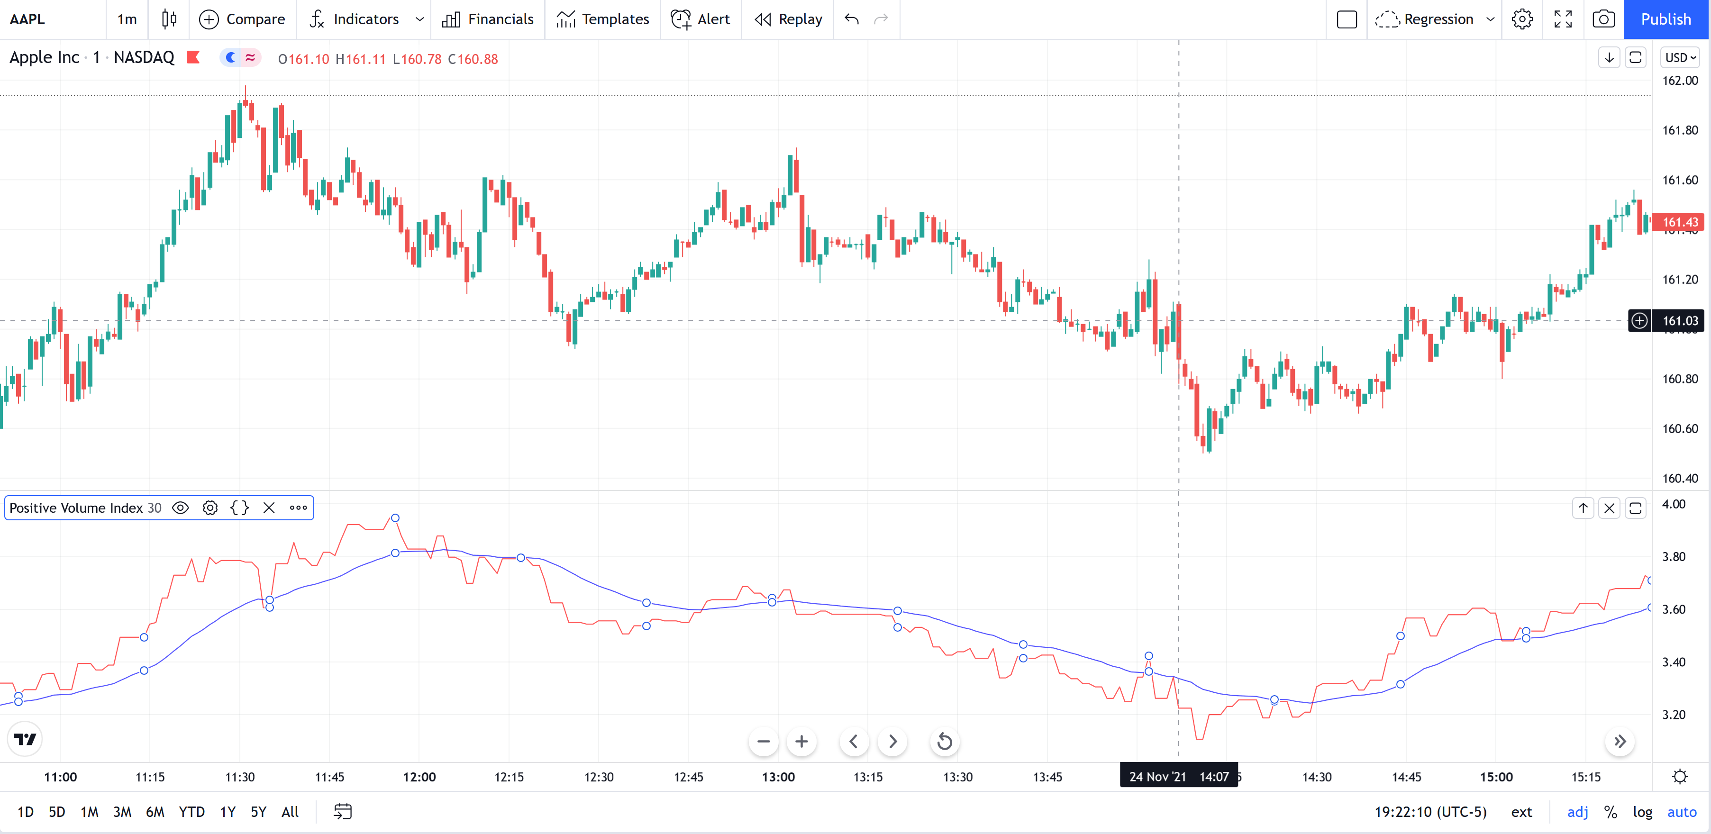The height and width of the screenshot is (834, 1711).
Task: Zoom out the chart with minus
Action: click(763, 741)
